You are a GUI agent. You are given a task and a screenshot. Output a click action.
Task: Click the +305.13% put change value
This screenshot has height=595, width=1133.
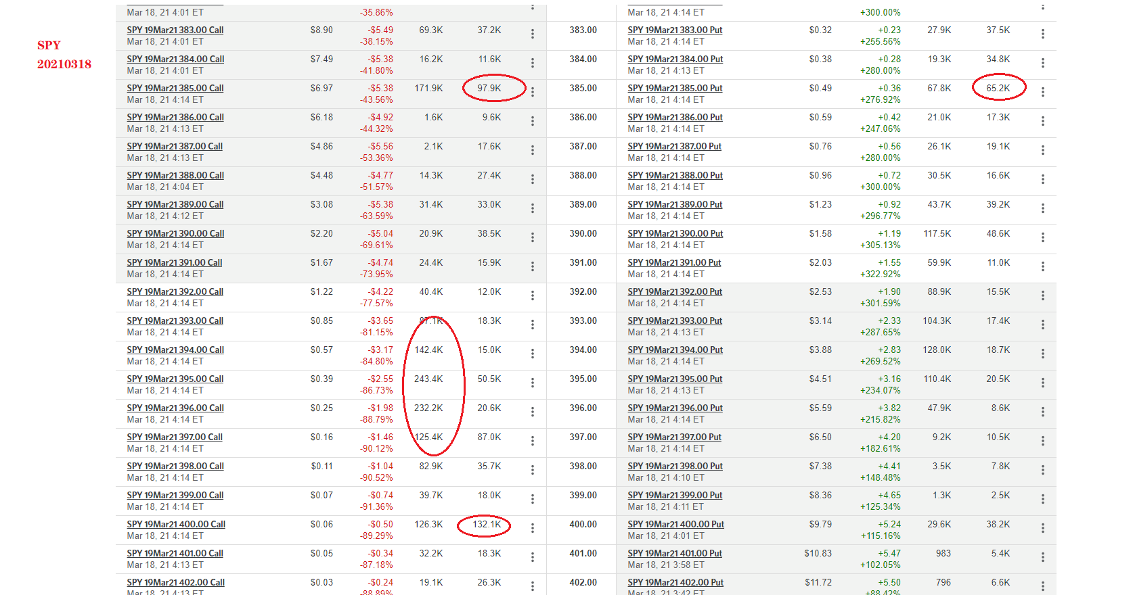pos(880,245)
